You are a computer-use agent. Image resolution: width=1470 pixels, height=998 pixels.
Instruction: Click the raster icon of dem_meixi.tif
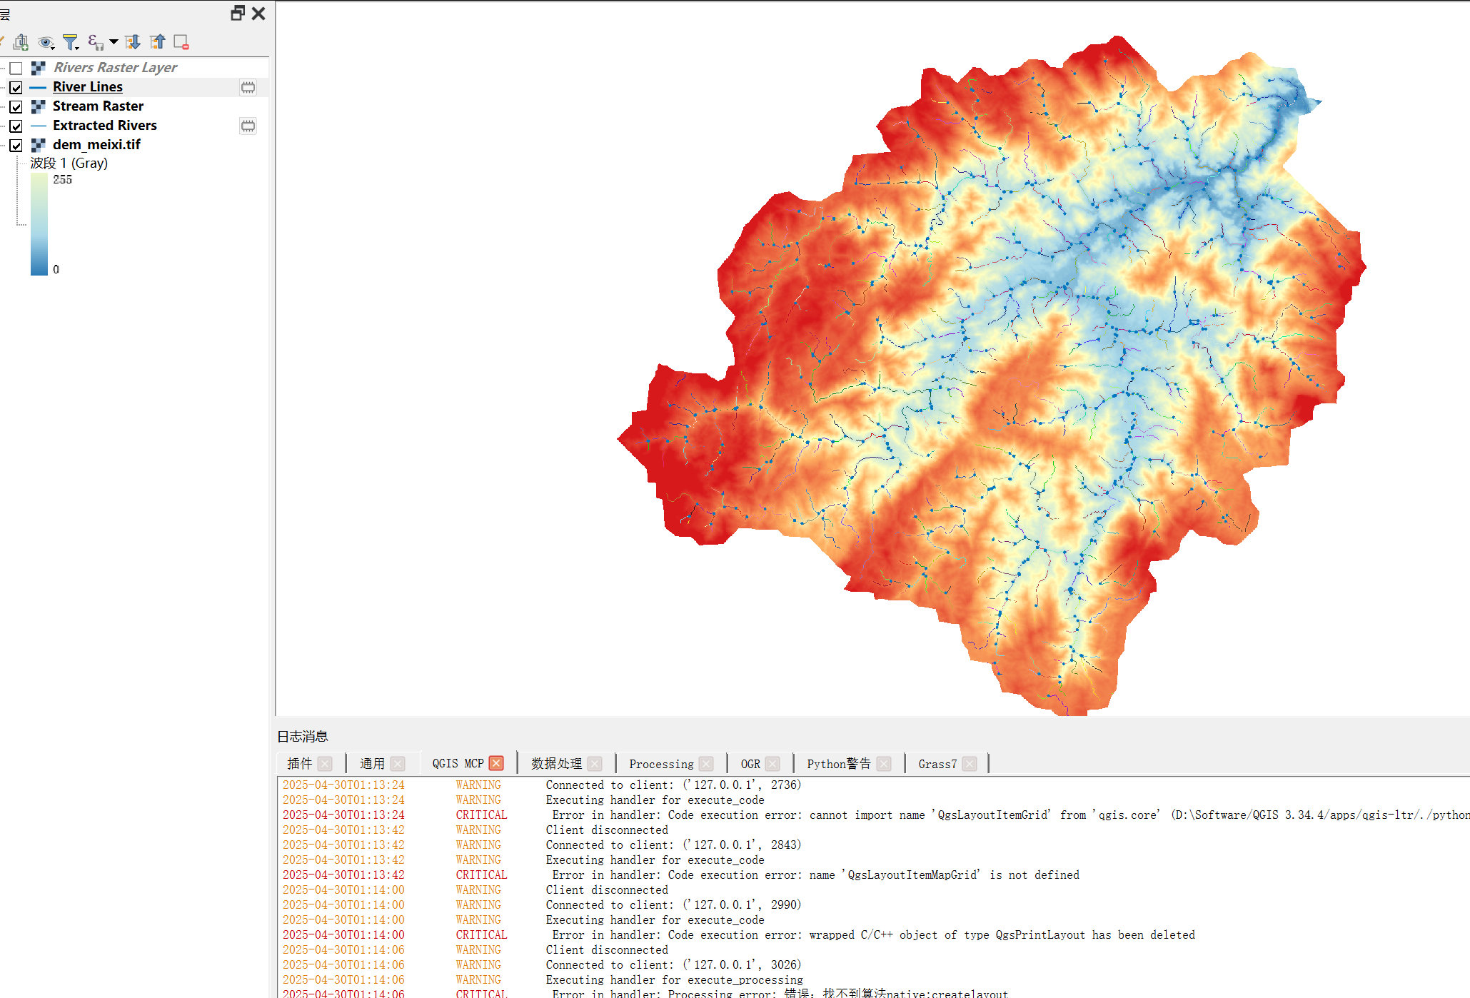pyautogui.click(x=39, y=145)
